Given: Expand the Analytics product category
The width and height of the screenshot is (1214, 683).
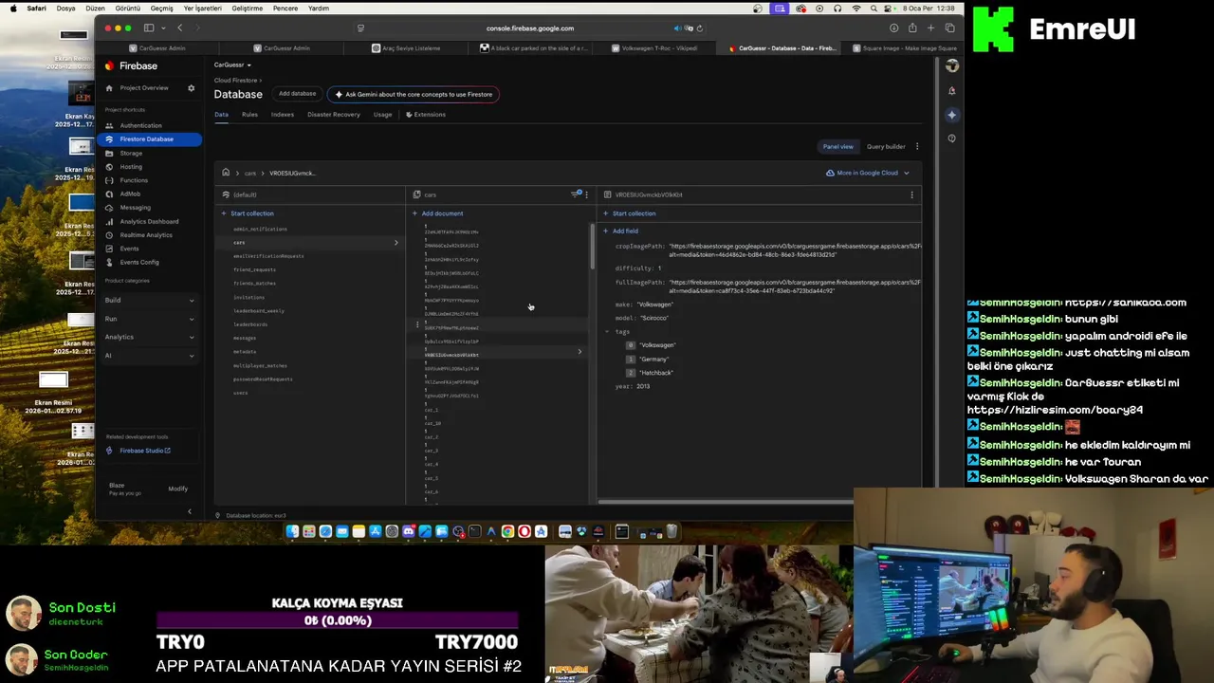Looking at the screenshot, I should [150, 337].
